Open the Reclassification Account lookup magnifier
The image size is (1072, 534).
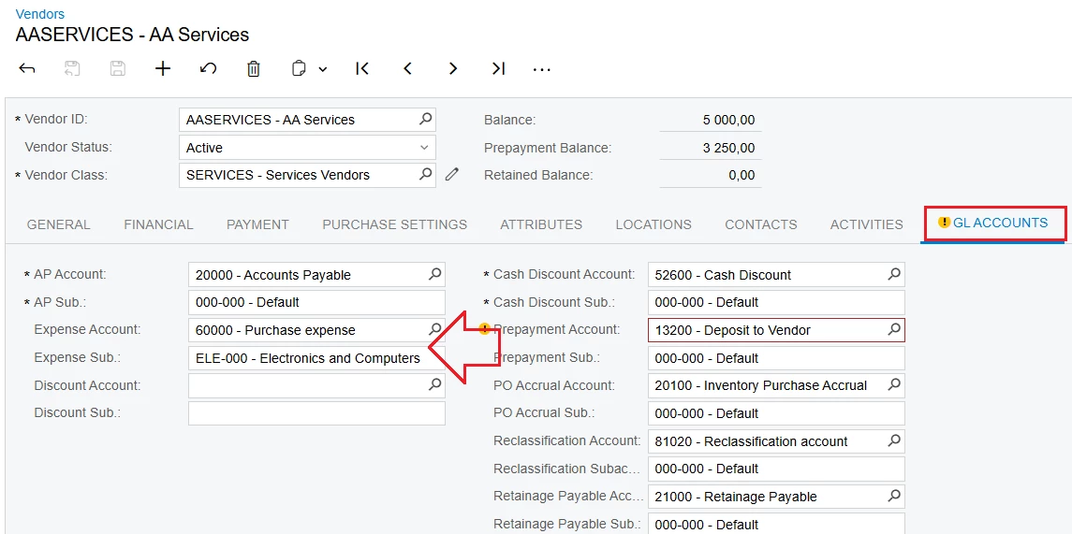point(894,441)
